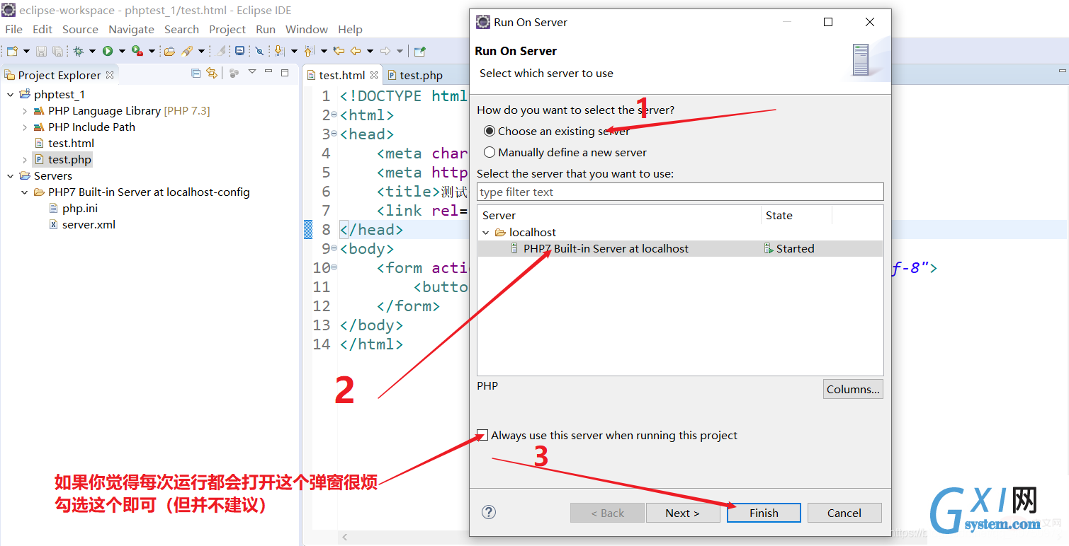Image resolution: width=1069 pixels, height=546 pixels.
Task: Open the Search dropdown arrow
Action: (201, 51)
